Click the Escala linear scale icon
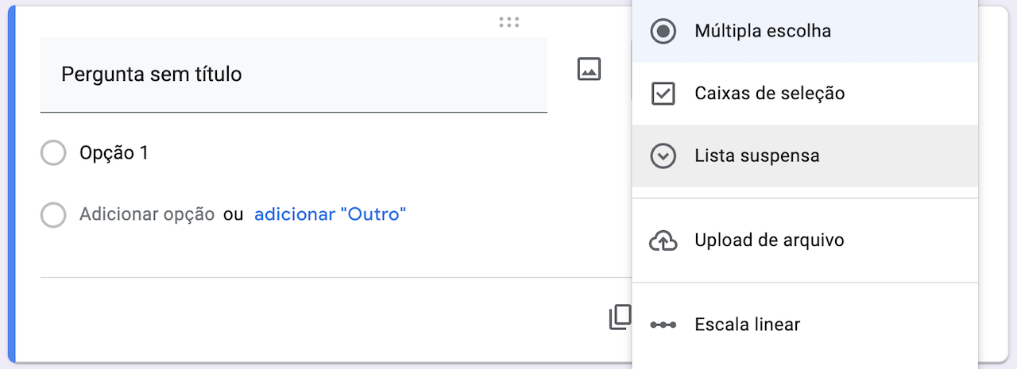The height and width of the screenshot is (369, 1017). (663, 325)
